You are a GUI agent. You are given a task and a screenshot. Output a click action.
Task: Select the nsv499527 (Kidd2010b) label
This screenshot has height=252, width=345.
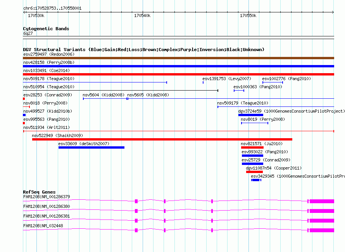(48, 111)
